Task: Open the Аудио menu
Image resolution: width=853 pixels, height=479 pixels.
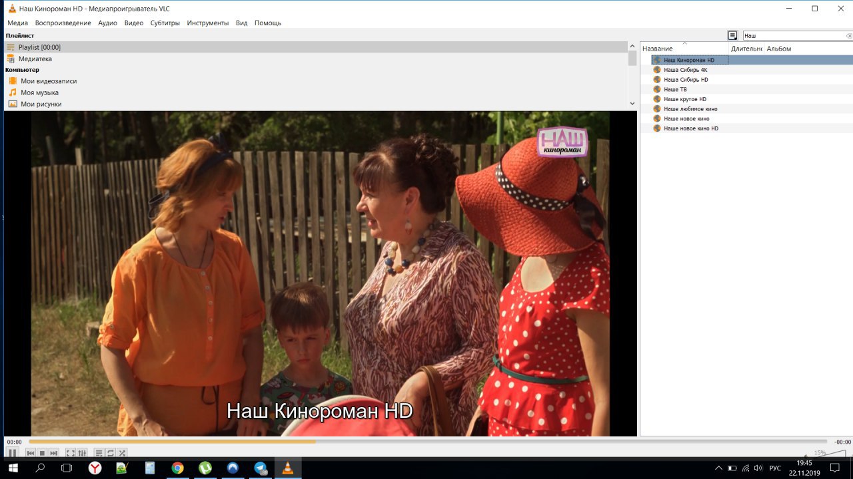Action: [x=107, y=23]
